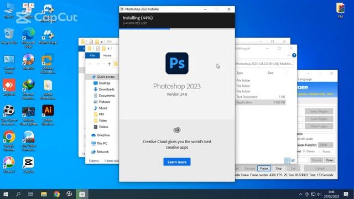Open the Home tab in Explorer
This screenshot has height=199, width=354.
107,55
